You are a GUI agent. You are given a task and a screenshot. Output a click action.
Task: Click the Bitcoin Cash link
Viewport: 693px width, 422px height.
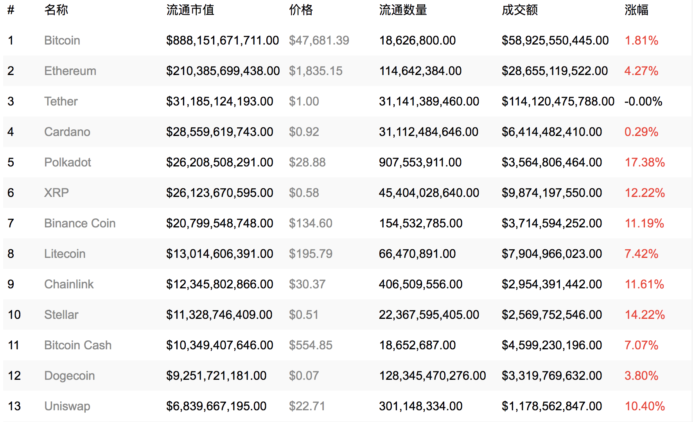[78, 345]
